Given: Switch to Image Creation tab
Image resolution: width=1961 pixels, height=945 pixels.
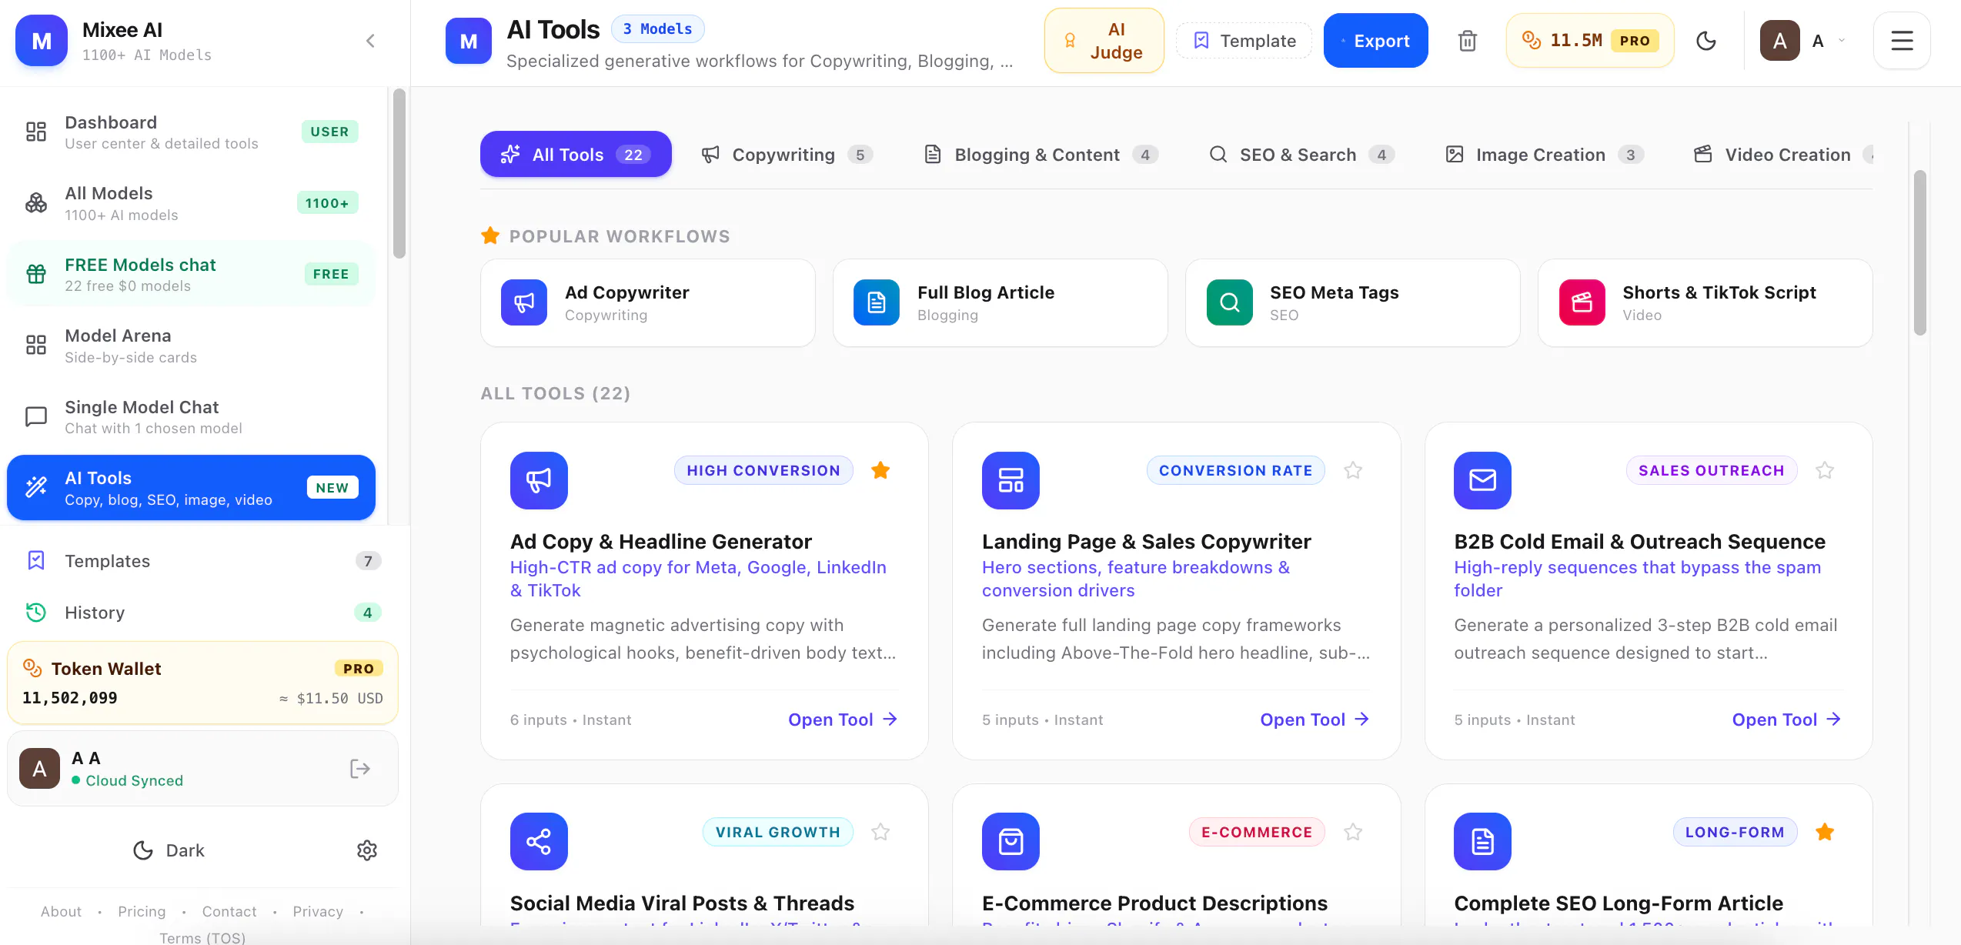Looking at the screenshot, I should (1545, 155).
